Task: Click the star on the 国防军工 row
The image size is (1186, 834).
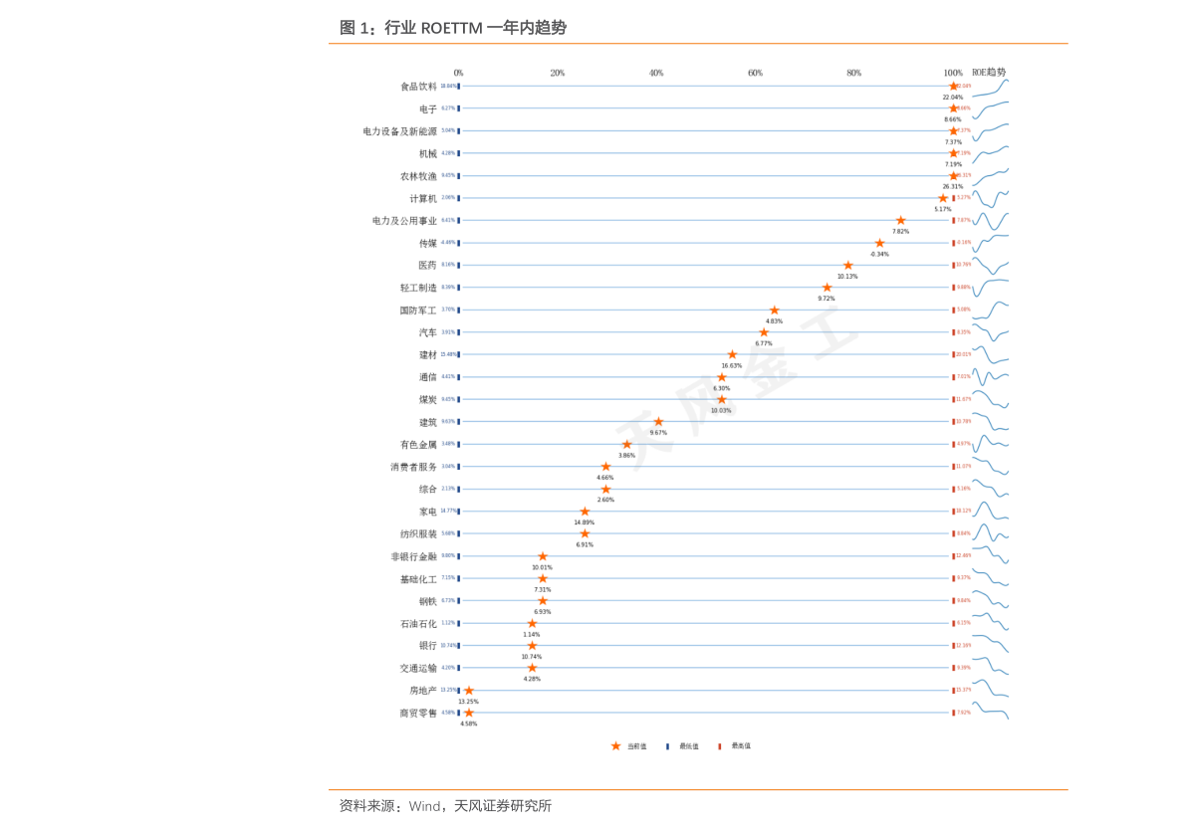Action: pos(774,311)
